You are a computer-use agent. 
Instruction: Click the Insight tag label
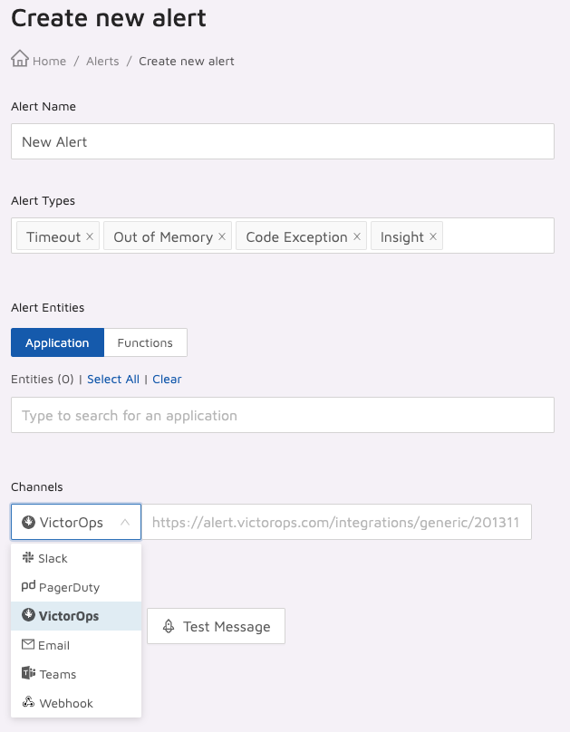402,236
